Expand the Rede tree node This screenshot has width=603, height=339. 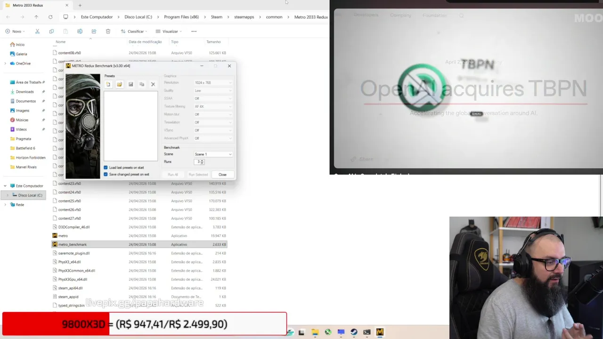(x=5, y=205)
